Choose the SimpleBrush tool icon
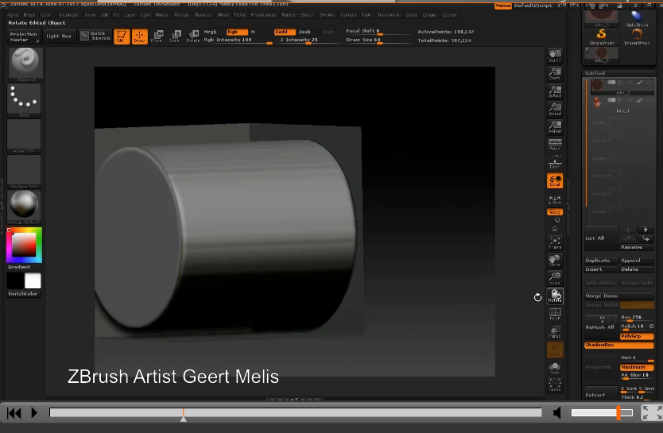Screen dimensions: 663x433 click(x=602, y=37)
